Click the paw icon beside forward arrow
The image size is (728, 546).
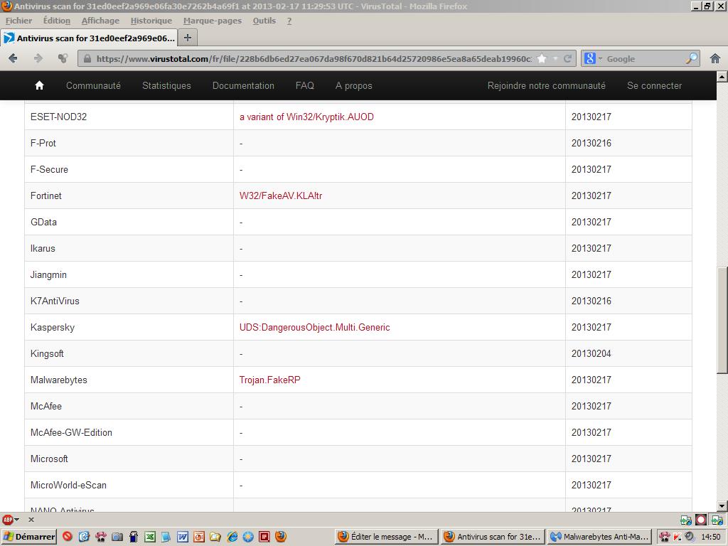click(63, 58)
